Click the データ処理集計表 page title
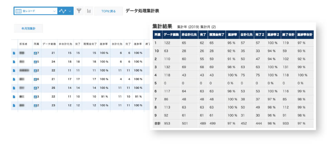Screen dimensions: 327x162 tap(142, 11)
